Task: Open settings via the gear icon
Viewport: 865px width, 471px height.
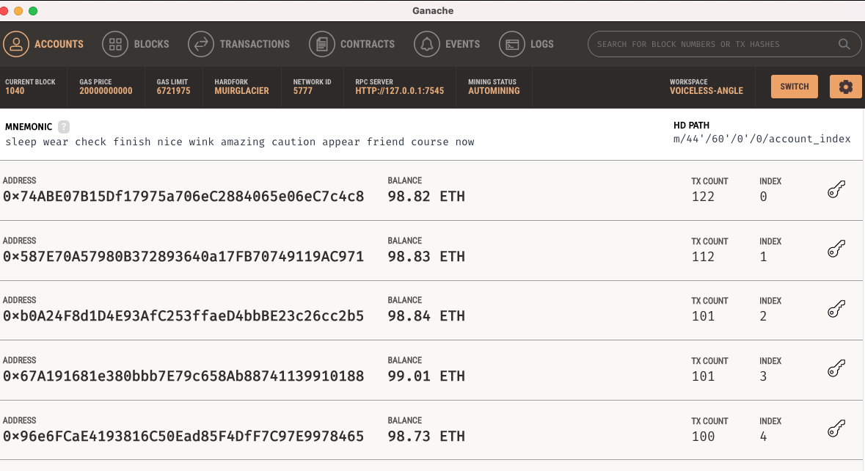Action: pos(846,87)
